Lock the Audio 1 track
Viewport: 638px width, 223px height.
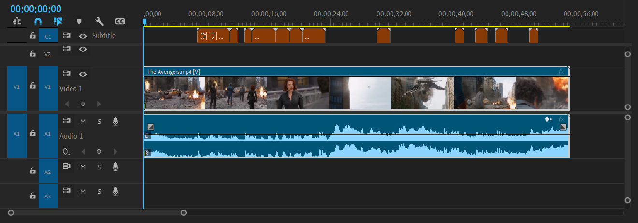(x=33, y=133)
